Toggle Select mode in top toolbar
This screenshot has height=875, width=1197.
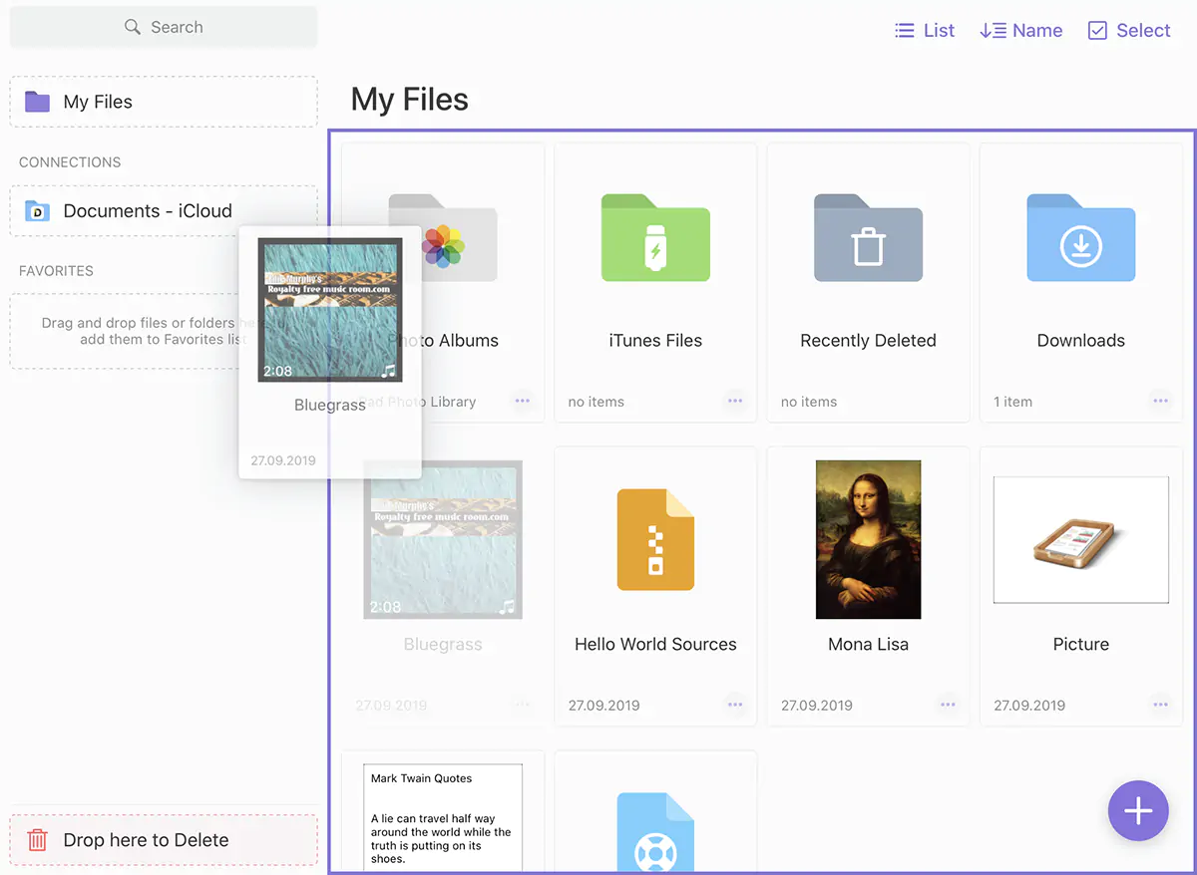(1128, 31)
